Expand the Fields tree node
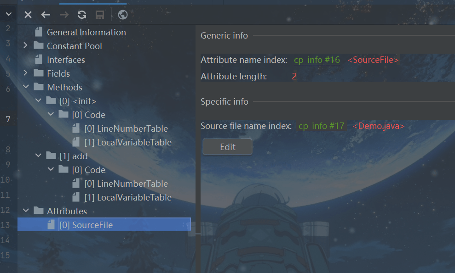The width and height of the screenshot is (455, 273). click(26, 73)
